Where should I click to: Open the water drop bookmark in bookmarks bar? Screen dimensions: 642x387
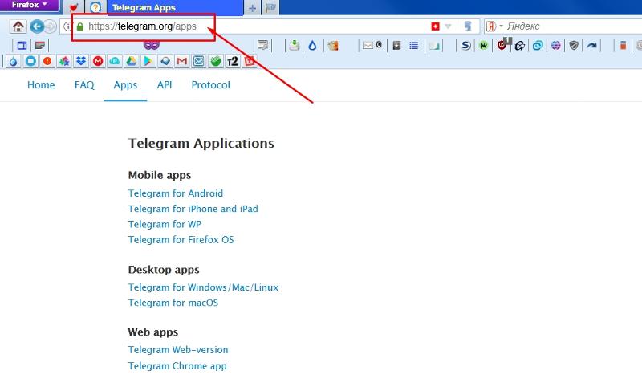[14, 62]
